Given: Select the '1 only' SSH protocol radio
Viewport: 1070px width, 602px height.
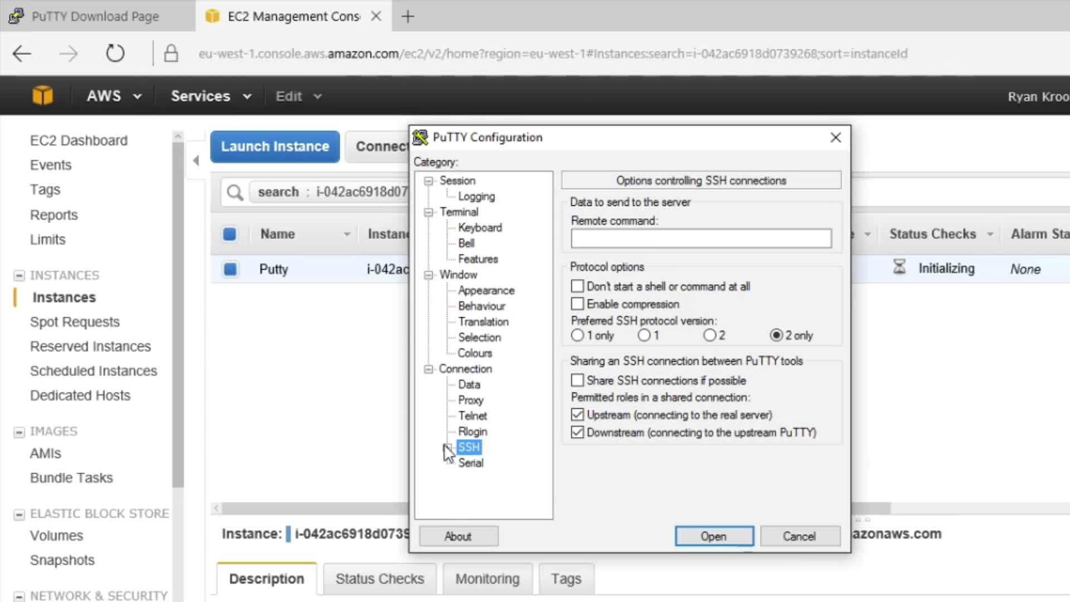Looking at the screenshot, I should [x=577, y=335].
